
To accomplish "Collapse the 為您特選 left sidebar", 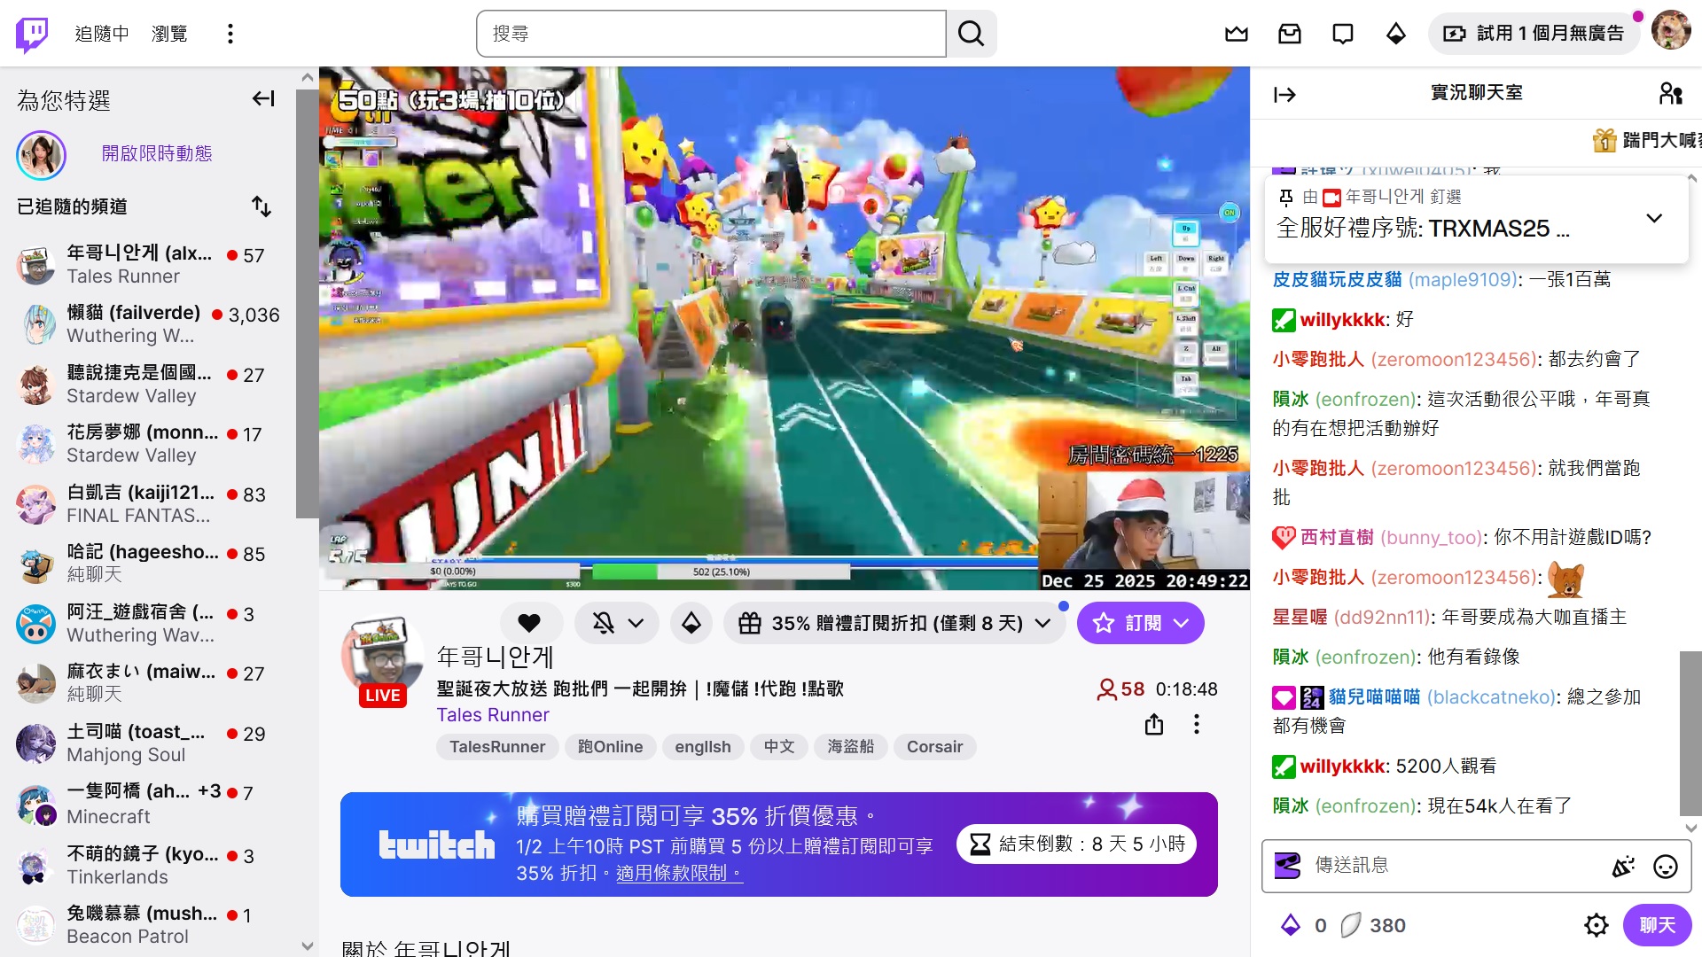I will click(262, 99).
